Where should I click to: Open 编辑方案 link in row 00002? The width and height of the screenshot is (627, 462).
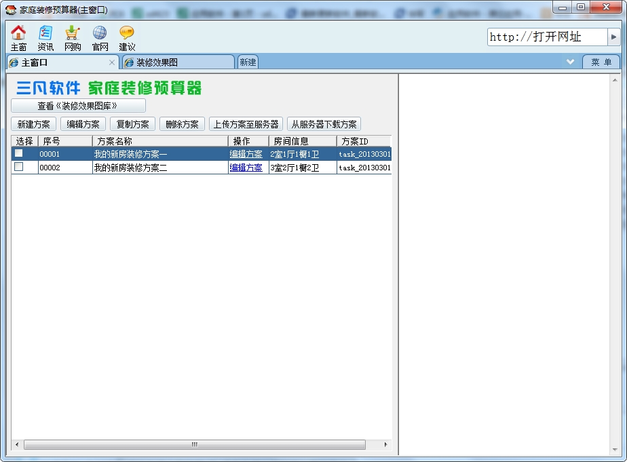[246, 168]
